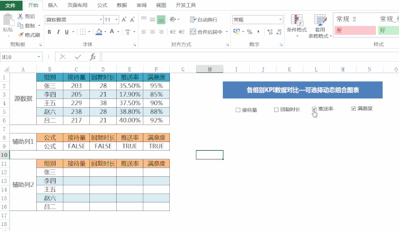
Task: Expand 合并后居中 dropdown arrow
Action: [227, 32]
